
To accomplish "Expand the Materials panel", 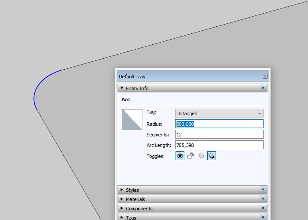I will pos(122,199).
